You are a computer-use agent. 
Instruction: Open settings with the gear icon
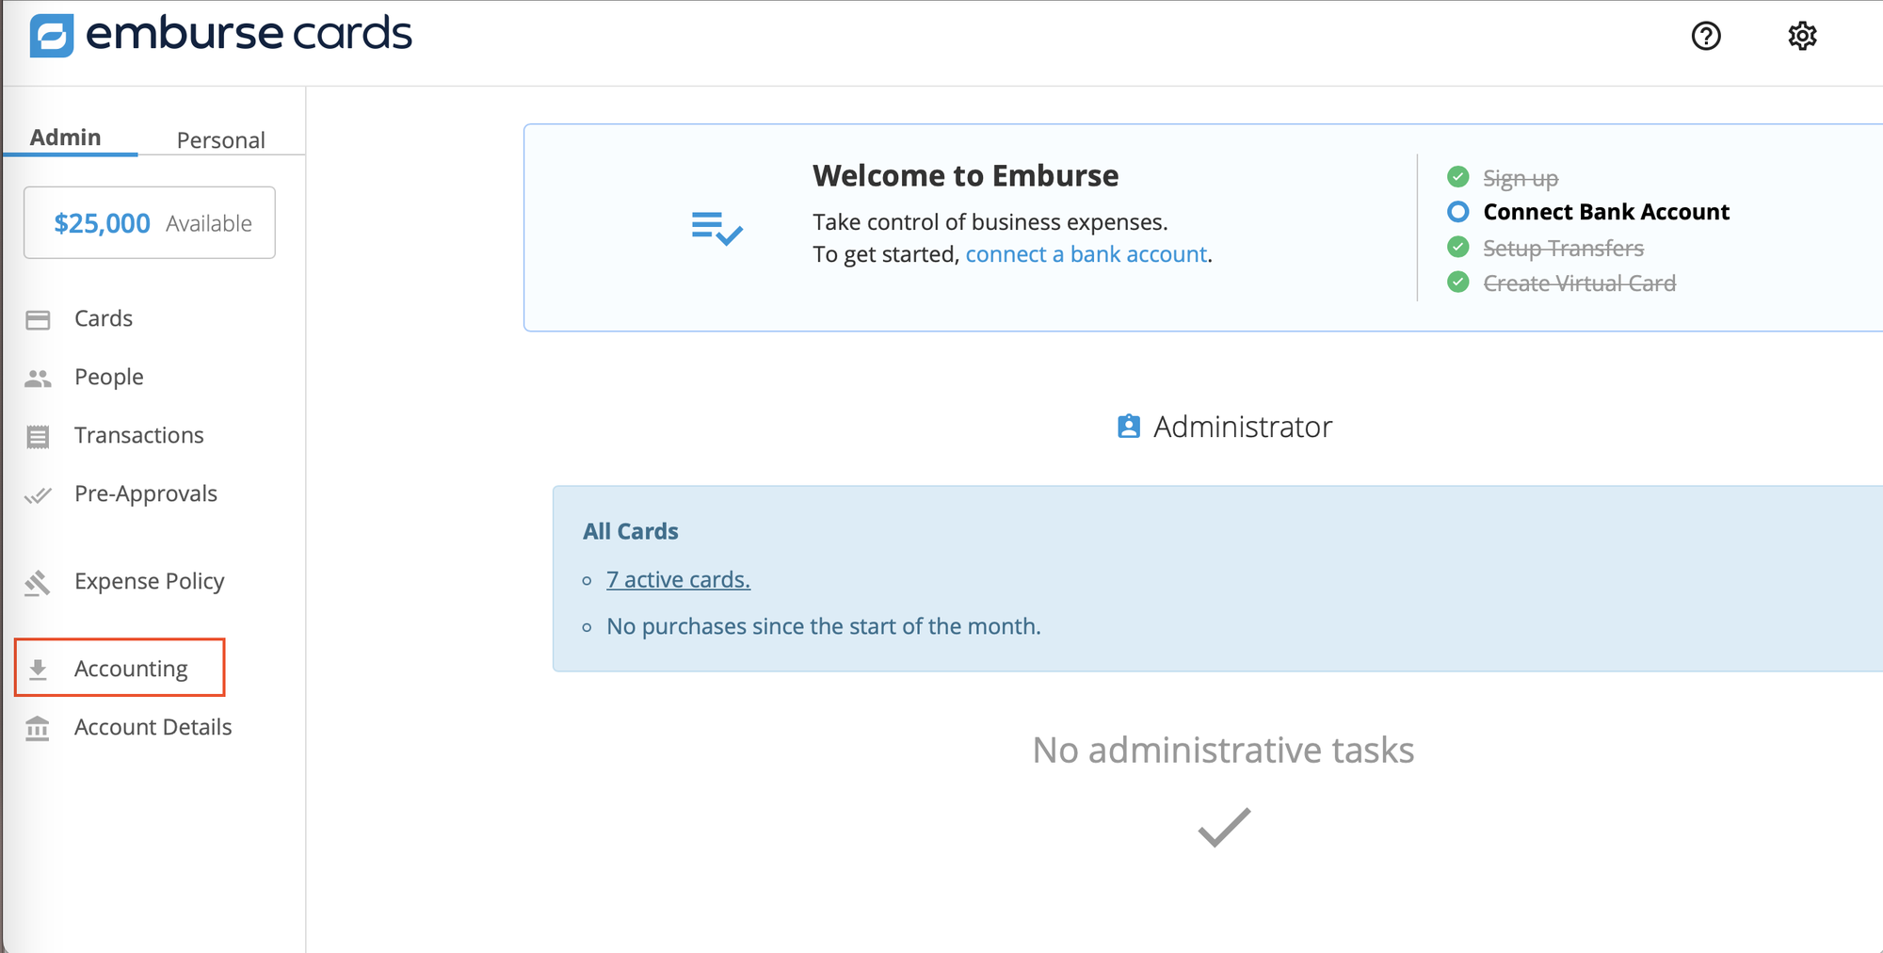coord(1802,36)
